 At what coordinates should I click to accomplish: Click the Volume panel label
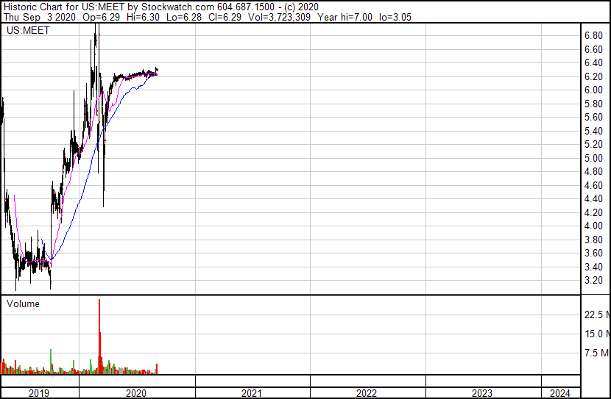point(23,303)
